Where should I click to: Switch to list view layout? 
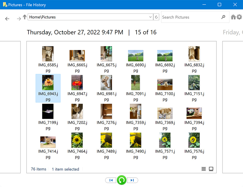tap(204, 169)
